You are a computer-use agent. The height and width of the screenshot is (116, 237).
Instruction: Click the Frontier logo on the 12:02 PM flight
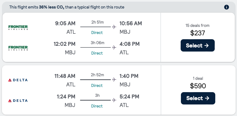[18, 48]
